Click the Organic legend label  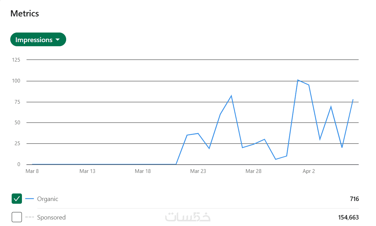tap(48, 199)
